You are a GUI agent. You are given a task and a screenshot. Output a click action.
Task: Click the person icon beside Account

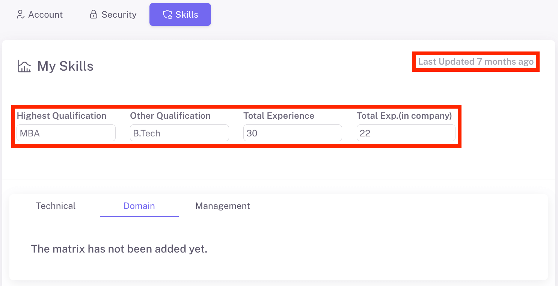tap(21, 15)
